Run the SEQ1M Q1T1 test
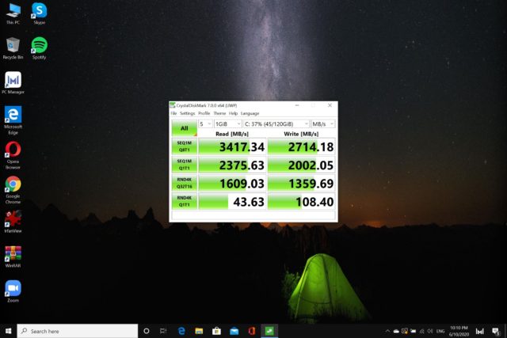Image resolution: width=507 pixels, height=338 pixels. click(185, 165)
